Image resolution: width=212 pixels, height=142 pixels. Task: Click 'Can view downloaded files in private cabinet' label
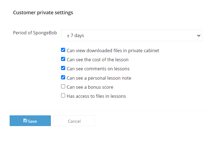(x=113, y=51)
